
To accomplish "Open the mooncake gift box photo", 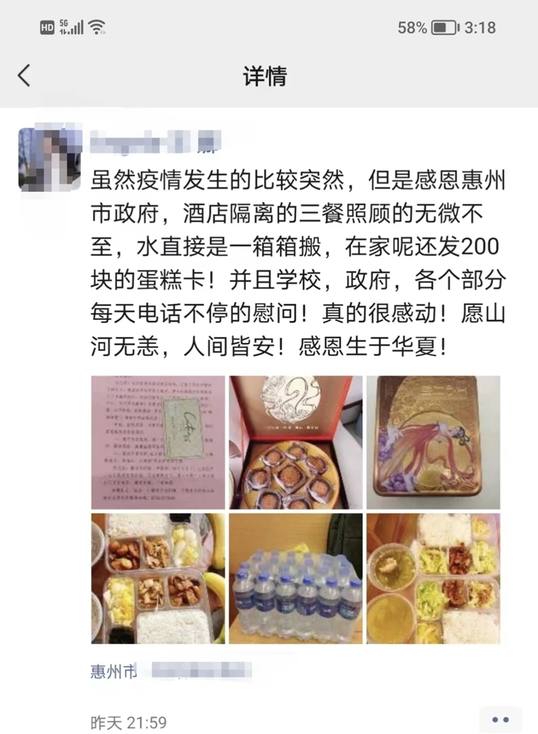I will tap(296, 442).
